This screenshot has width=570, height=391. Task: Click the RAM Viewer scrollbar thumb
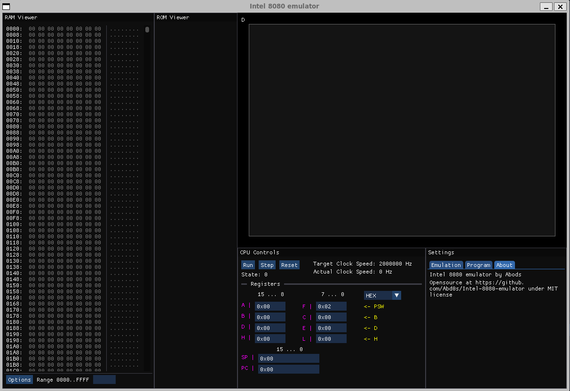(x=147, y=30)
